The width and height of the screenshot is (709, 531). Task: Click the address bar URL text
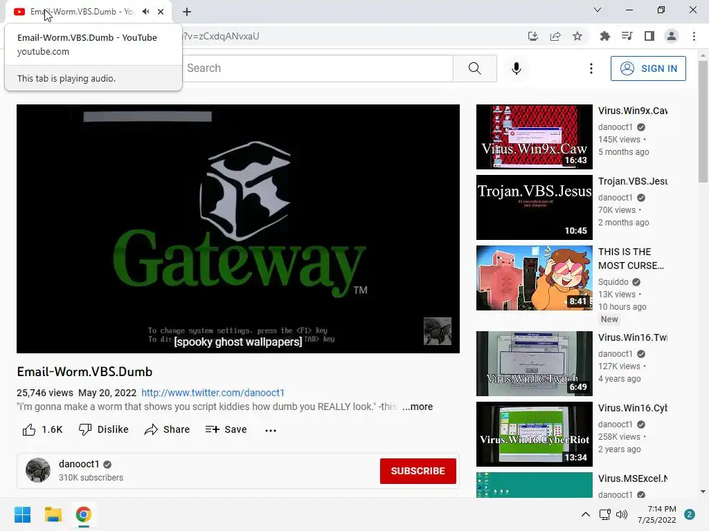(221, 36)
